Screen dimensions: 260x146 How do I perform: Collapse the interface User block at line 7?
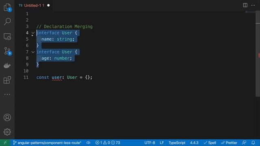(x=33, y=52)
